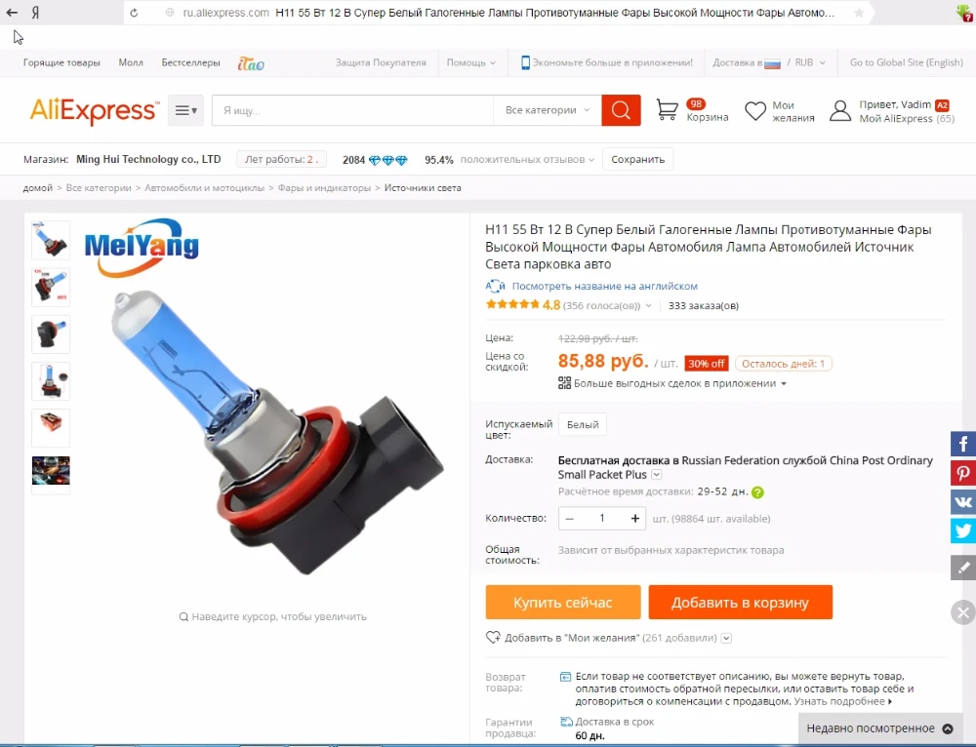Share product on Twitter
This screenshot has height=747, width=976.
coord(963,531)
